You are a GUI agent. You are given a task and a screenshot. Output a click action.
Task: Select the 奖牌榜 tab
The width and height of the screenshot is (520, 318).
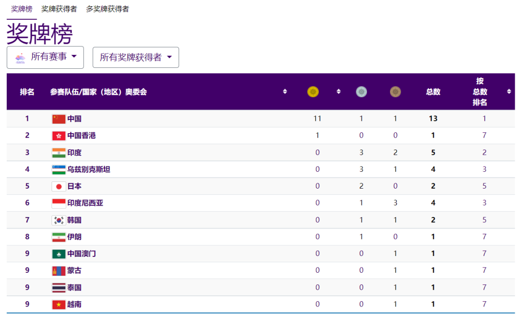click(x=22, y=9)
